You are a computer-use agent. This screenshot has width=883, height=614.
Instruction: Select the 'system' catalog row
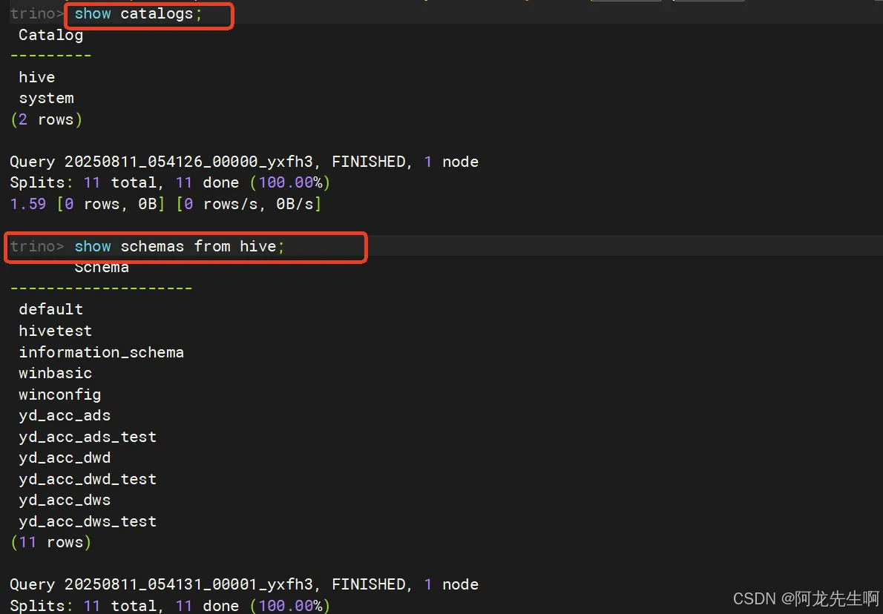(46, 99)
